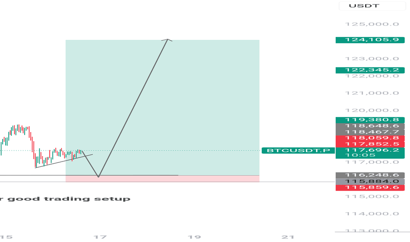Click the 119,380.8 price label
Viewport: 410px width, 242px height.
click(370, 120)
